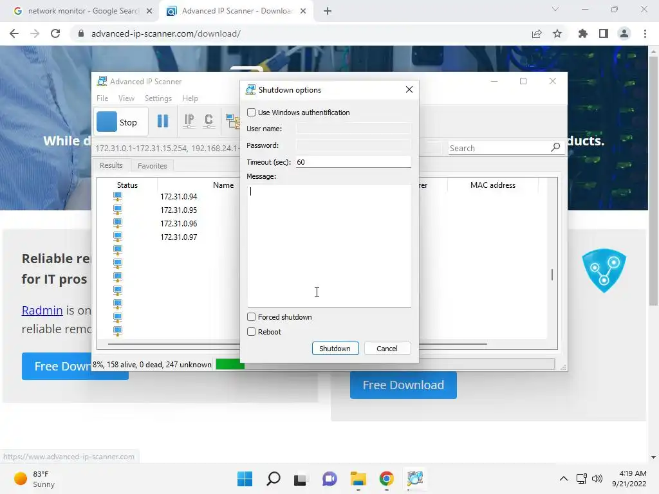Open File Explorer from taskbar
The height and width of the screenshot is (494, 659).
[x=358, y=479]
